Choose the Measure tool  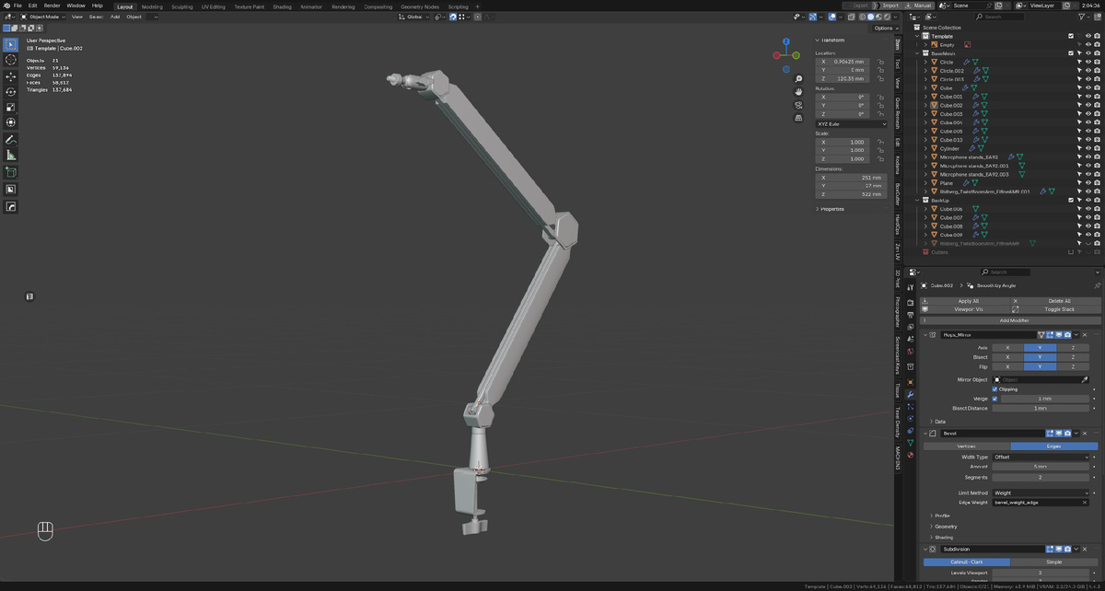[10, 156]
